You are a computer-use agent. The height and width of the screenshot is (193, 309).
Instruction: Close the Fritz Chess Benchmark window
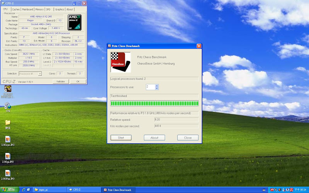pos(199,46)
